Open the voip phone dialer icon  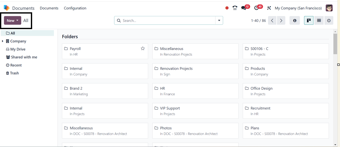(235, 8)
